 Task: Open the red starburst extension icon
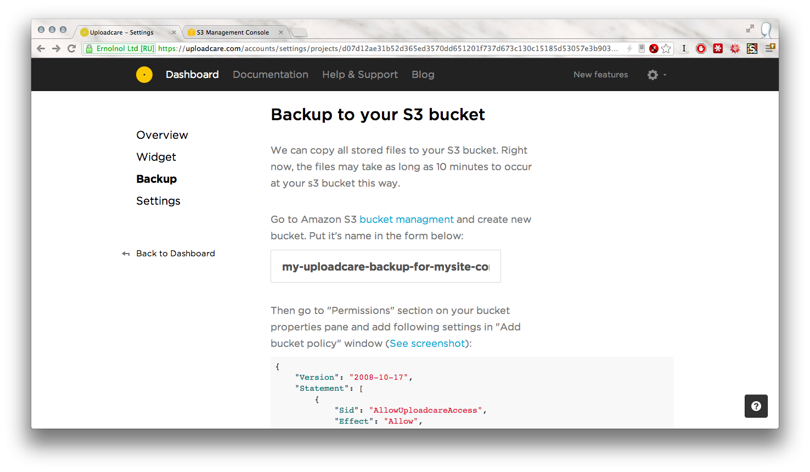coord(735,48)
